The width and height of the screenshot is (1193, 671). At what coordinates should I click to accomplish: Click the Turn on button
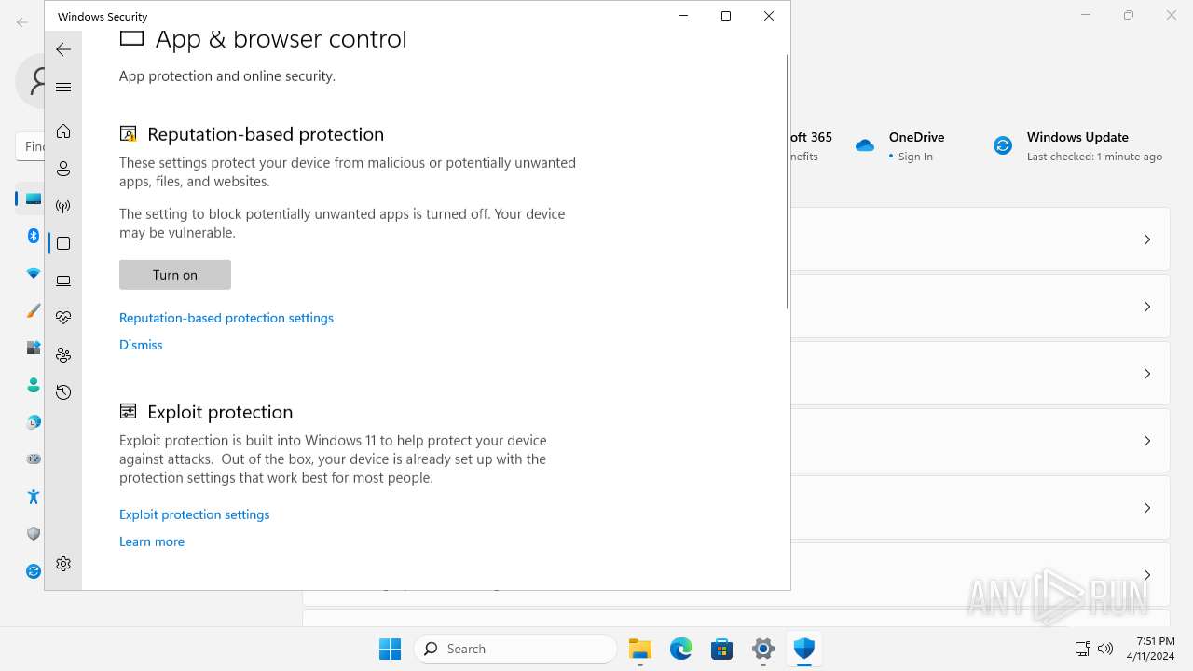click(175, 275)
